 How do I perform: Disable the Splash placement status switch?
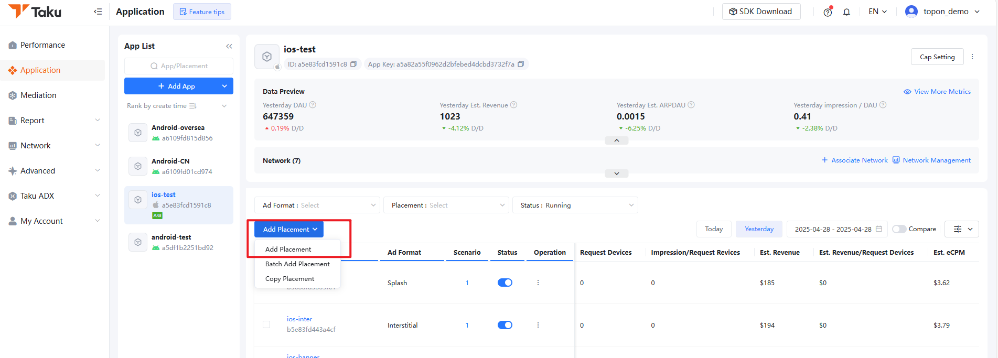(505, 283)
